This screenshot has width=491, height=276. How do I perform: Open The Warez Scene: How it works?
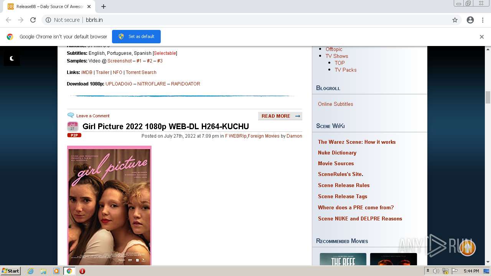pyautogui.click(x=357, y=142)
